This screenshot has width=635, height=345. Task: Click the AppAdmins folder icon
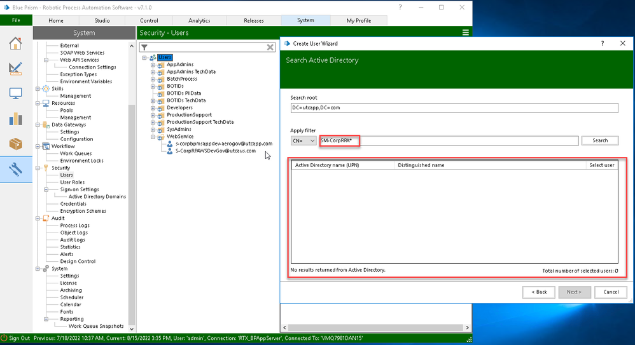(161, 65)
